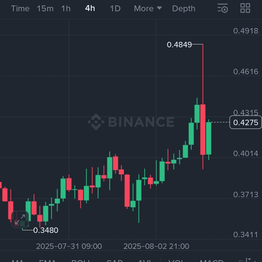Toggle the BOLL indicator
Screen dimensions: 262x262
(80, 260)
